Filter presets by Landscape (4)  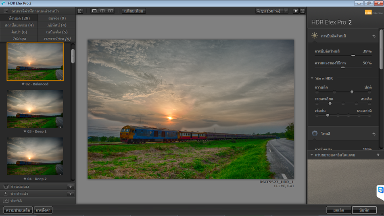tap(56, 25)
